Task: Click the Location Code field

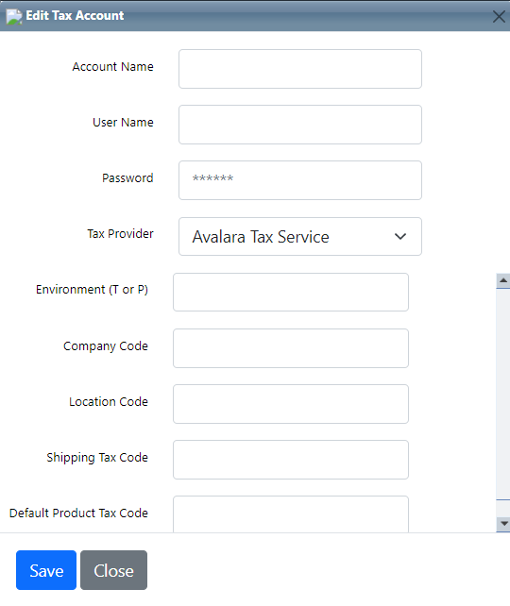Action: click(x=291, y=404)
